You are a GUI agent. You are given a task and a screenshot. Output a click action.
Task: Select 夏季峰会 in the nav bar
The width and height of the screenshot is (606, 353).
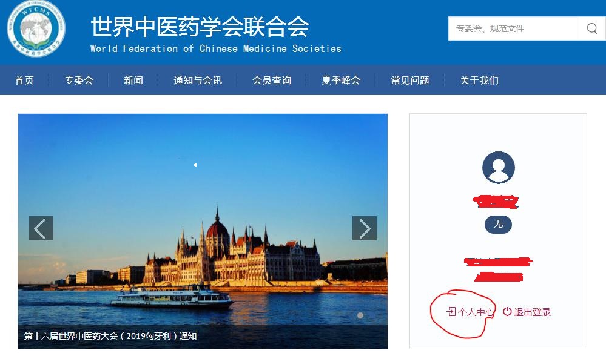click(x=341, y=81)
